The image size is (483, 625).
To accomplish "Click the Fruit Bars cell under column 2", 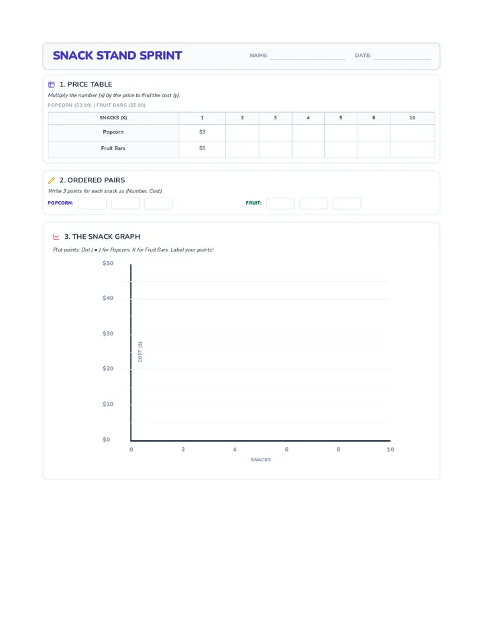I will coord(242,150).
